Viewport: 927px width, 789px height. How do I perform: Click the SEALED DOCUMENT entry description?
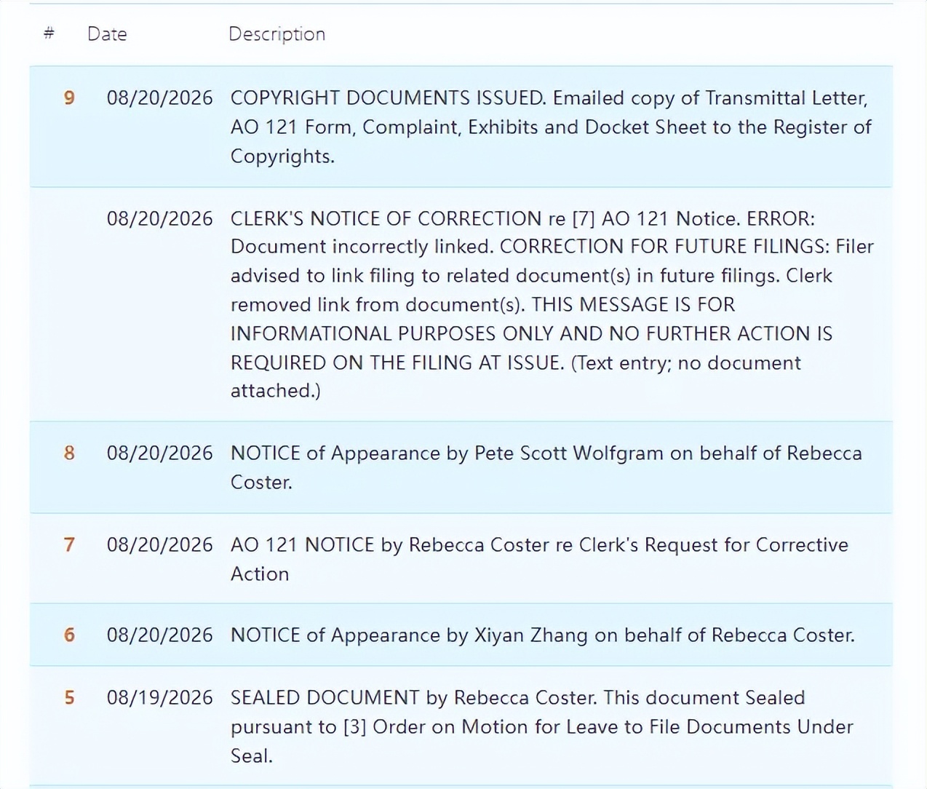[x=542, y=726]
